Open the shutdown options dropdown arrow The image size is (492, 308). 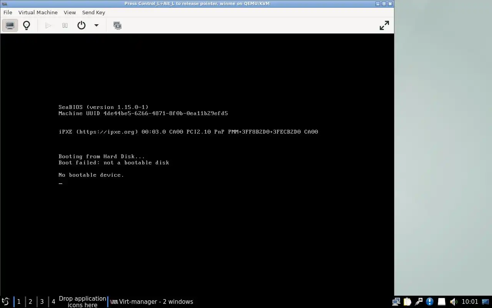96,25
